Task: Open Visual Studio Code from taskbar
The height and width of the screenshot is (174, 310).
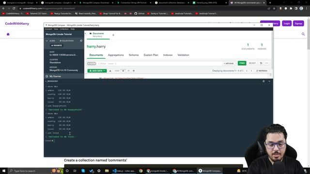Action: click(124, 171)
